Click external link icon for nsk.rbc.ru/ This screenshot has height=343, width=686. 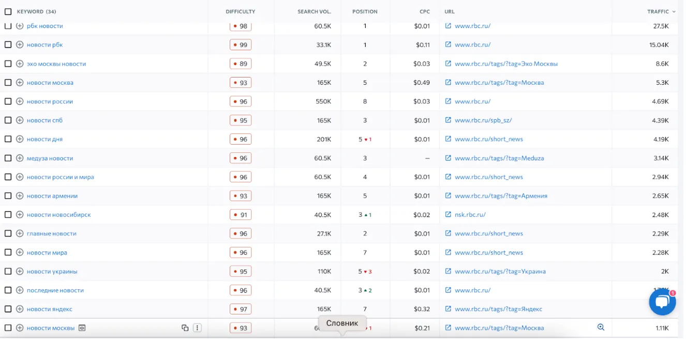pyautogui.click(x=448, y=215)
